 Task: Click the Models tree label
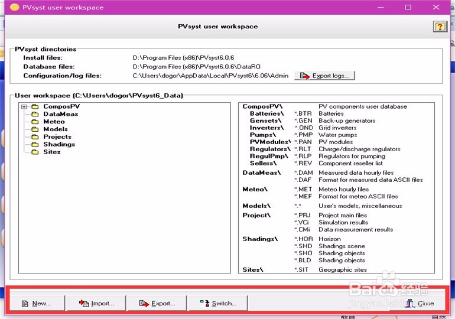56,129
